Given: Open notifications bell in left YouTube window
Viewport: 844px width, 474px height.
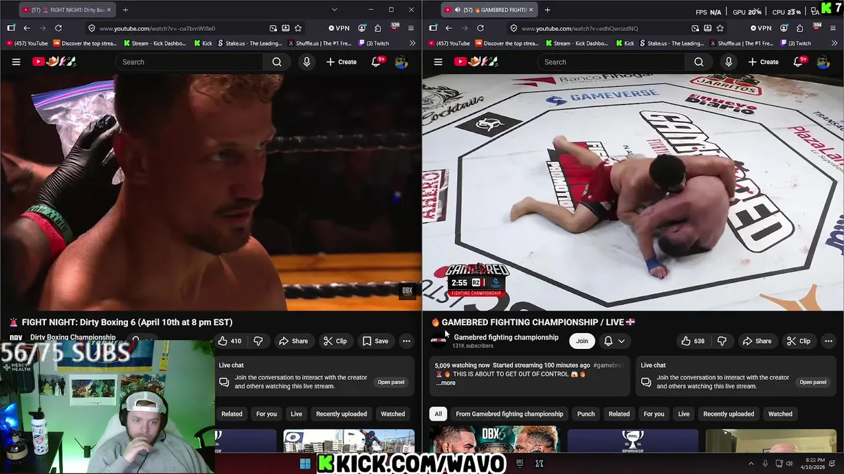Looking at the screenshot, I should click(x=377, y=62).
